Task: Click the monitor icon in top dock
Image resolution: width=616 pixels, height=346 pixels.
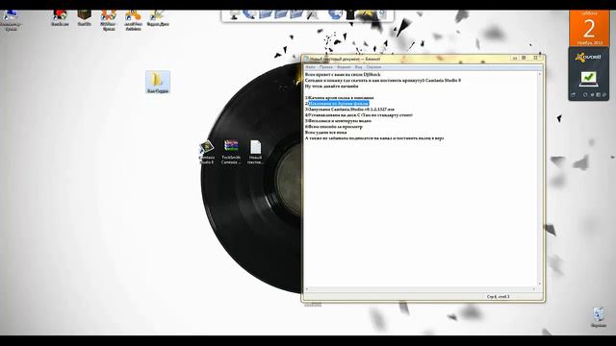Action: tap(235, 15)
